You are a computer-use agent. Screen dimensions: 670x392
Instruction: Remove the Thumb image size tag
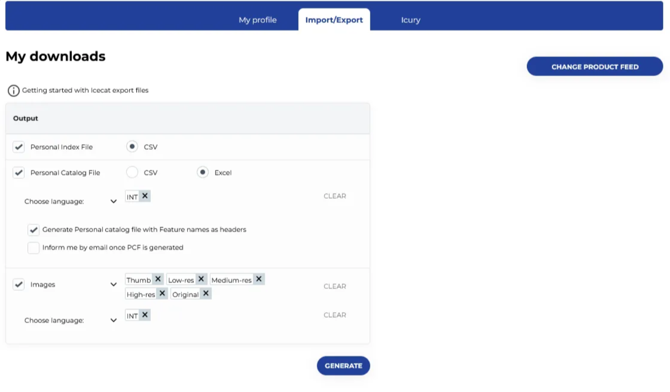tap(158, 280)
